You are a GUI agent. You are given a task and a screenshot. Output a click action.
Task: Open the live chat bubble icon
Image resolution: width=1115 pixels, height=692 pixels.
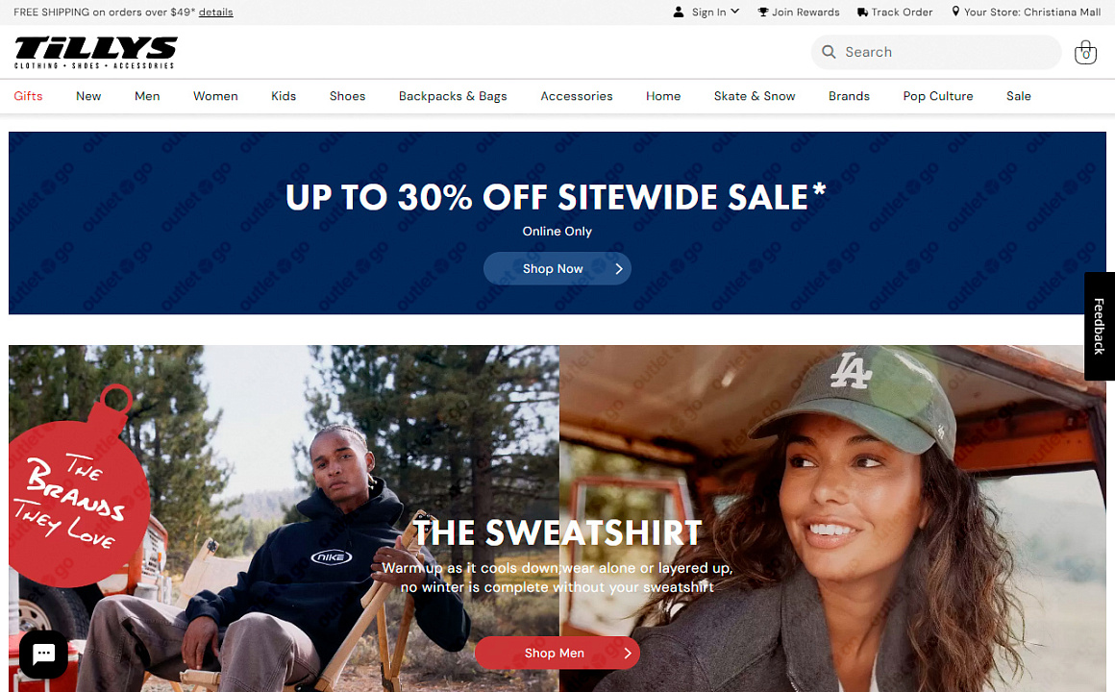pos(43,654)
